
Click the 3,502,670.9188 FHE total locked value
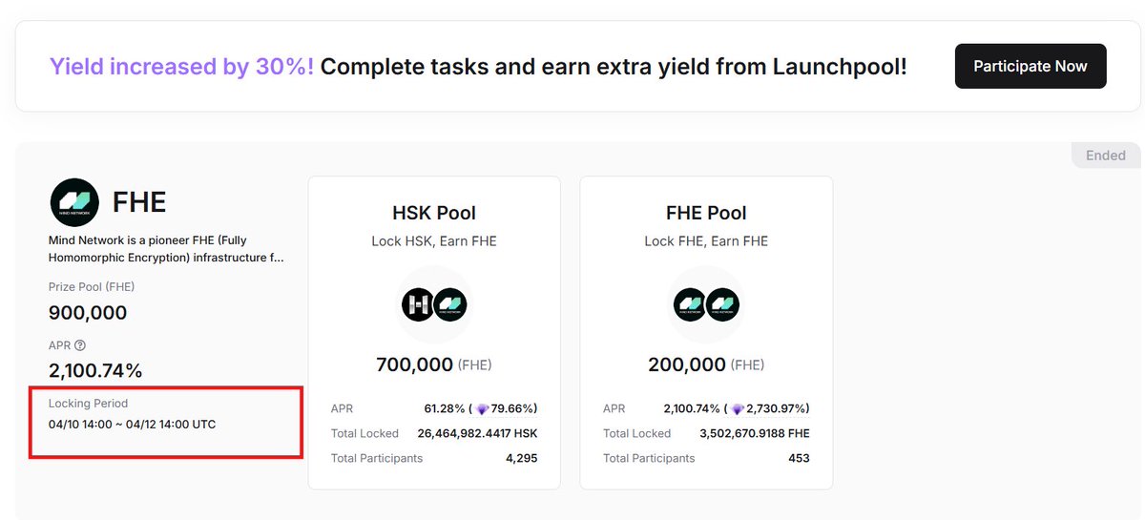click(x=755, y=433)
